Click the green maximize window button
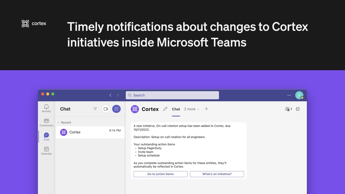Screen dimensions: 345x194 click(53, 94)
